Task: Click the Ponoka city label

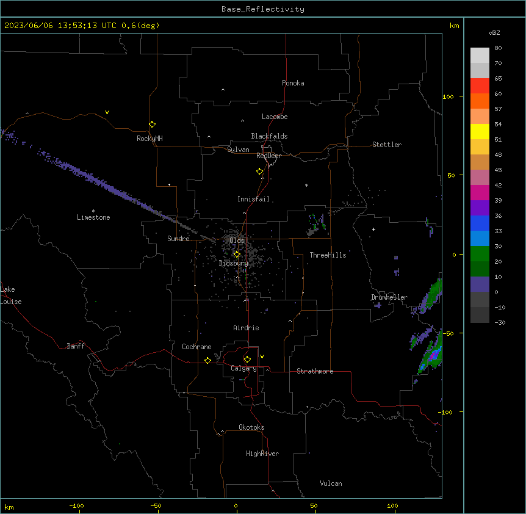Action: (293, 83)
